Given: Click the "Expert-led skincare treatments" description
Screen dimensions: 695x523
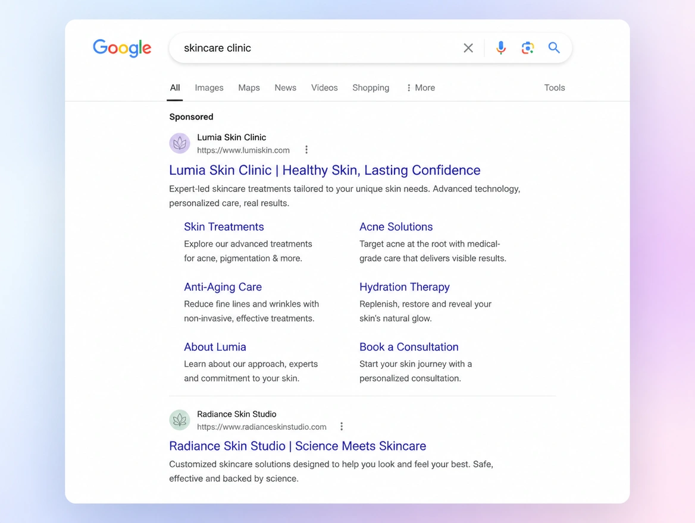Looking at the screenshot, I should pyautogui.click(x=345, y=196).
